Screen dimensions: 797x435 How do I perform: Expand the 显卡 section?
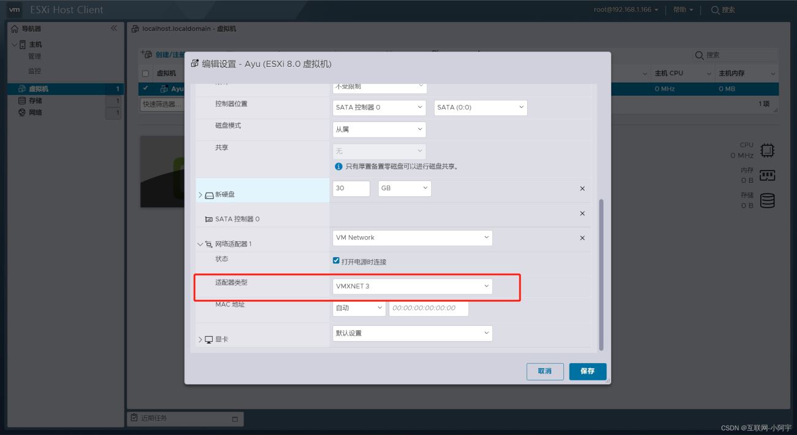200,339
